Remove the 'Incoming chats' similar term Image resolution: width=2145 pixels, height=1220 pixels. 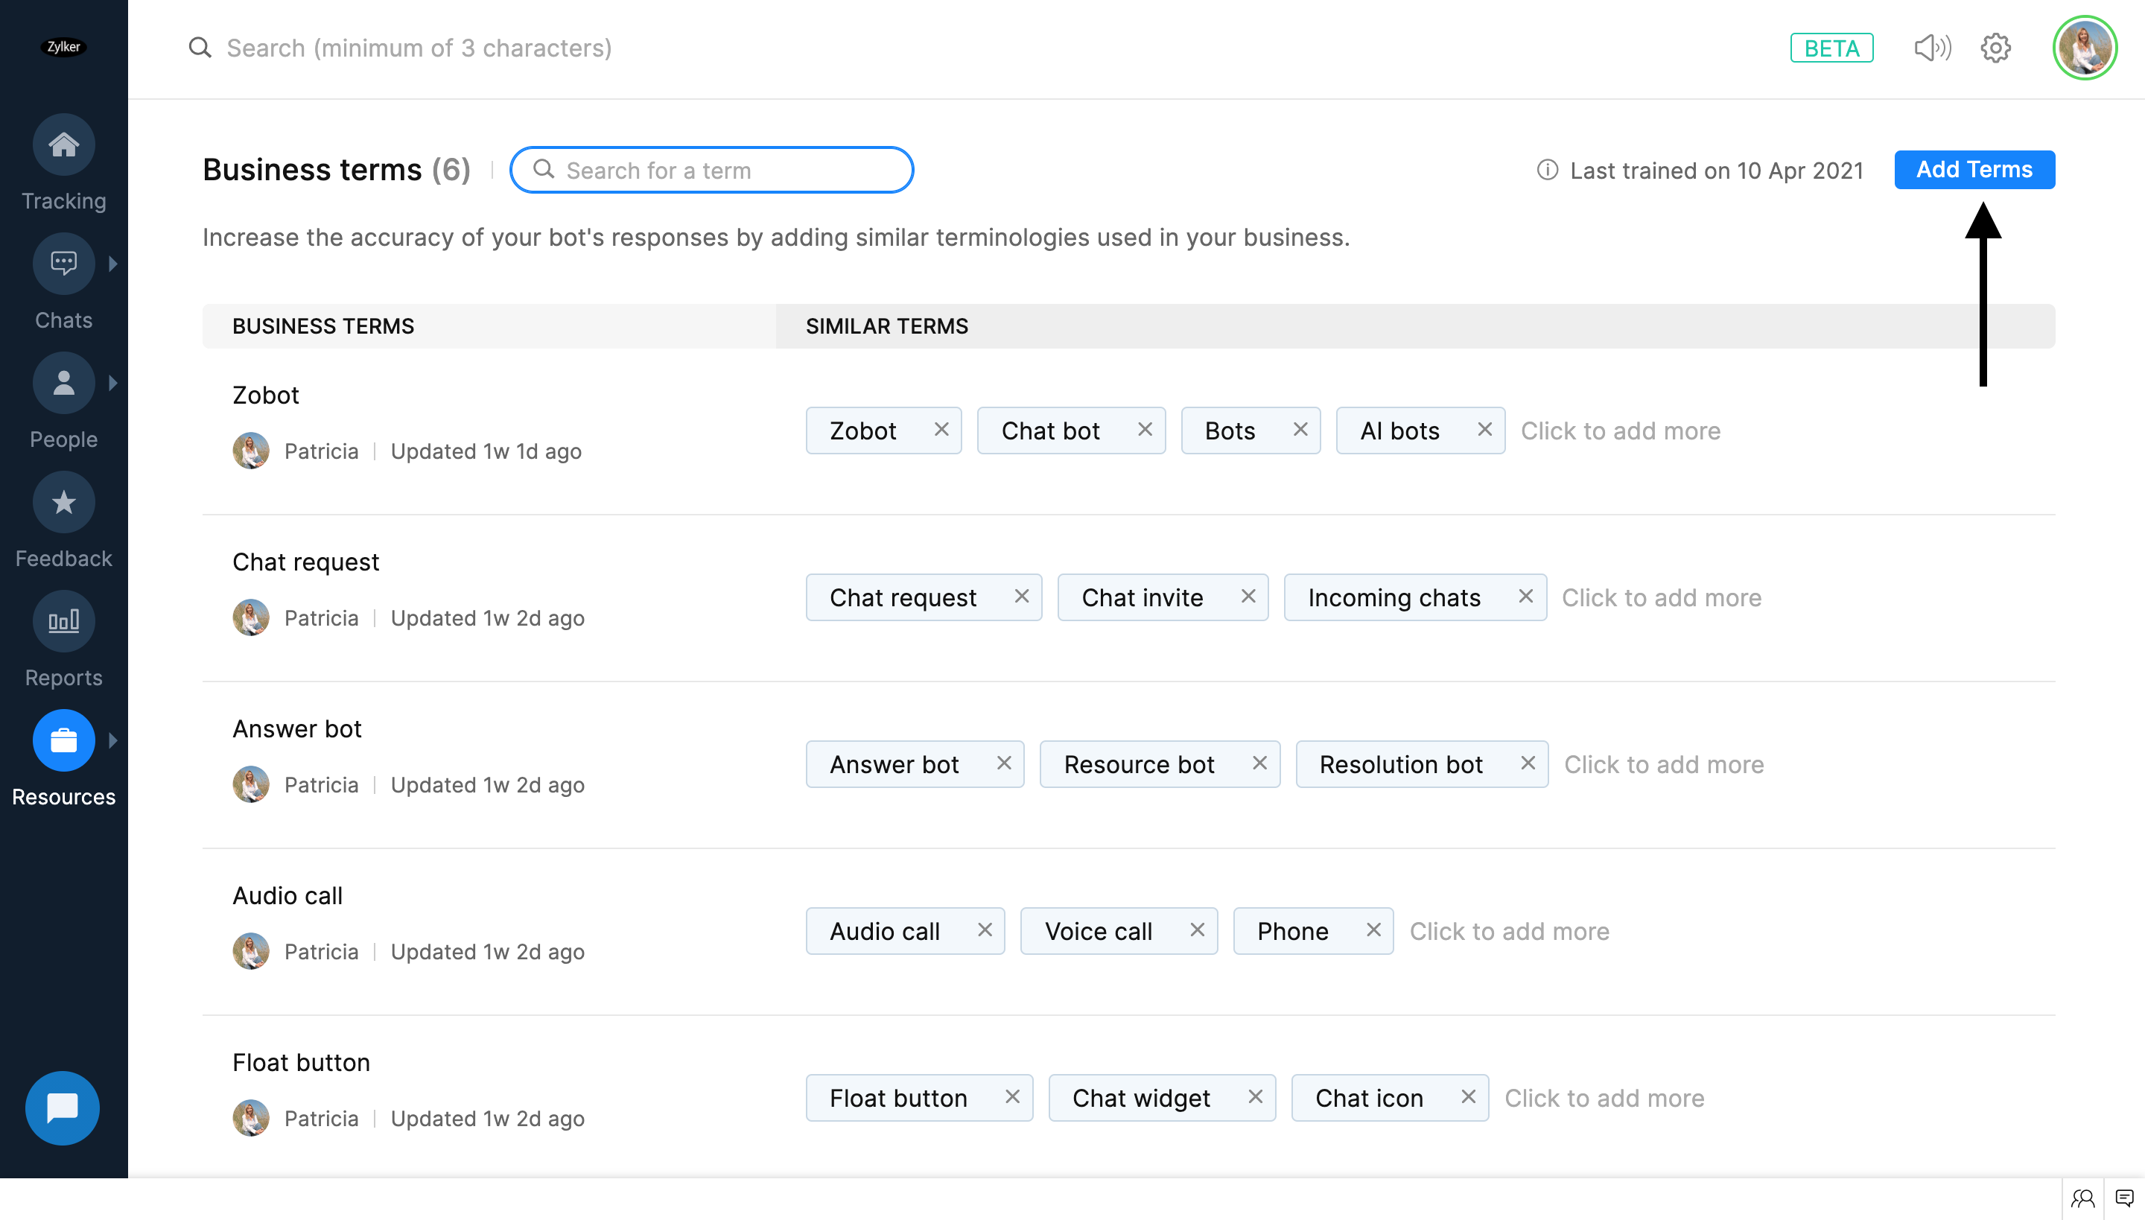coord(1525,597)
